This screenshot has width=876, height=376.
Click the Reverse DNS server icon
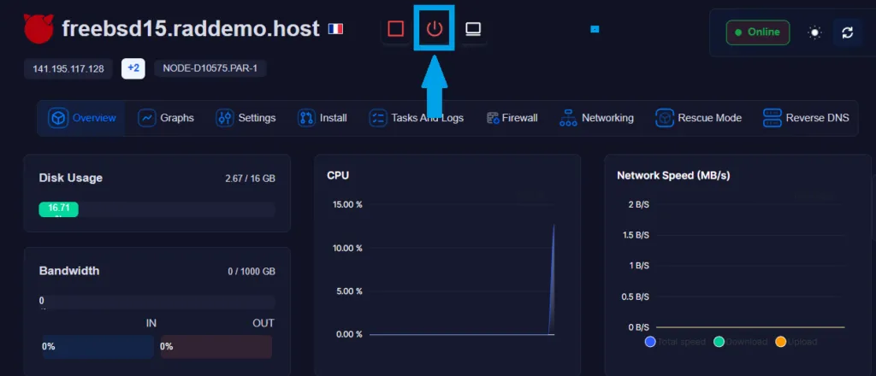[772, 118]
